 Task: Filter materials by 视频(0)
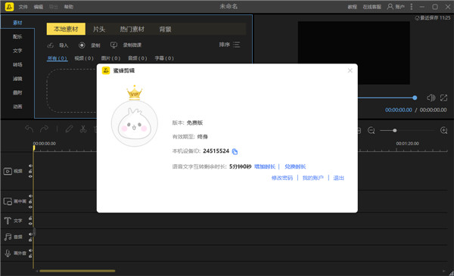click(84, 58)
